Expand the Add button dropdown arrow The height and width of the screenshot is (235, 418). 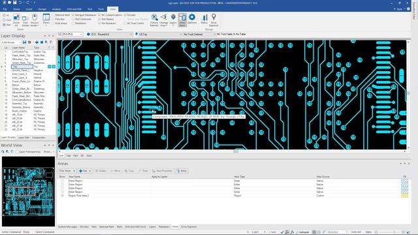90,170
